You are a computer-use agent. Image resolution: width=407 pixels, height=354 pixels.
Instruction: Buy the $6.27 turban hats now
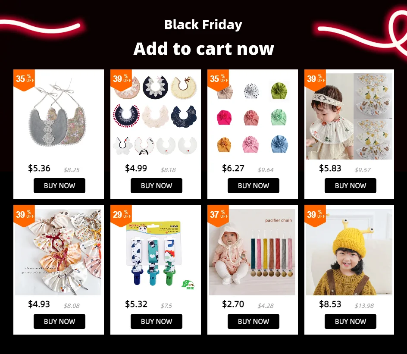(254, 185)
